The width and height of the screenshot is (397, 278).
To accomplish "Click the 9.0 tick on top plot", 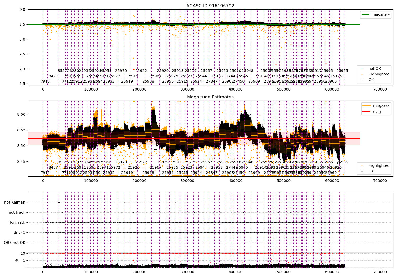I will tap(22, 10).
